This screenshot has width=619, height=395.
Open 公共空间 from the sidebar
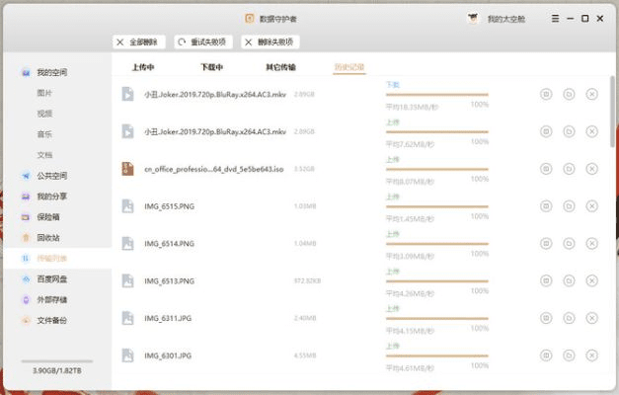click(51, 176)
